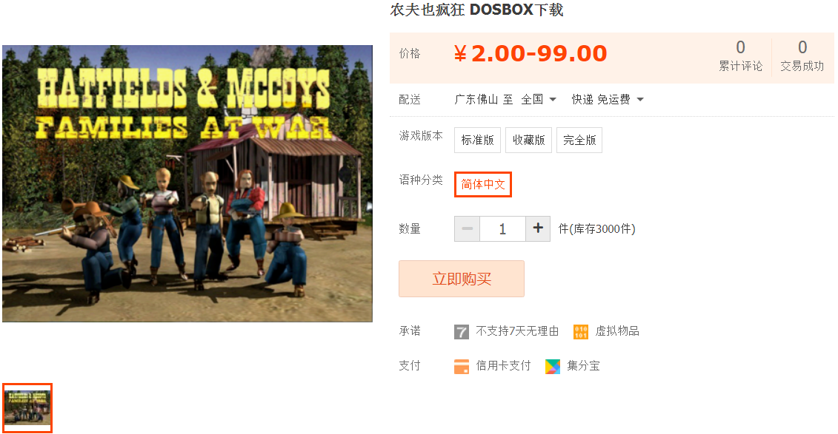This screenshot has height=434, width=838.
Task: Expand the 快递 免运费 shipping dropdown
Action: point(608,99)
